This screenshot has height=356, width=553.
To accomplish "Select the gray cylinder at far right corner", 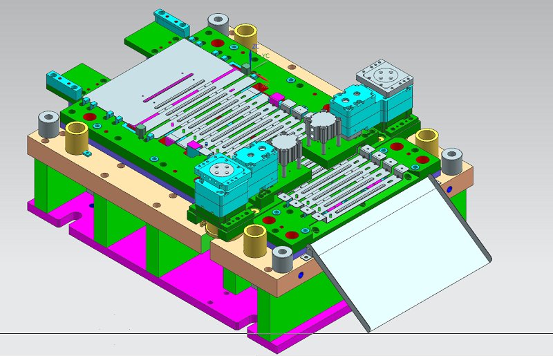I will pyautogui.click(x=452, y=160).
